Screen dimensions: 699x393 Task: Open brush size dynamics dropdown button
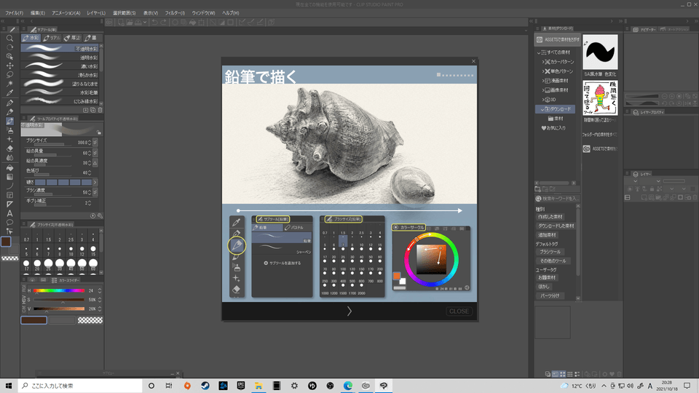[x=95, y=143]
